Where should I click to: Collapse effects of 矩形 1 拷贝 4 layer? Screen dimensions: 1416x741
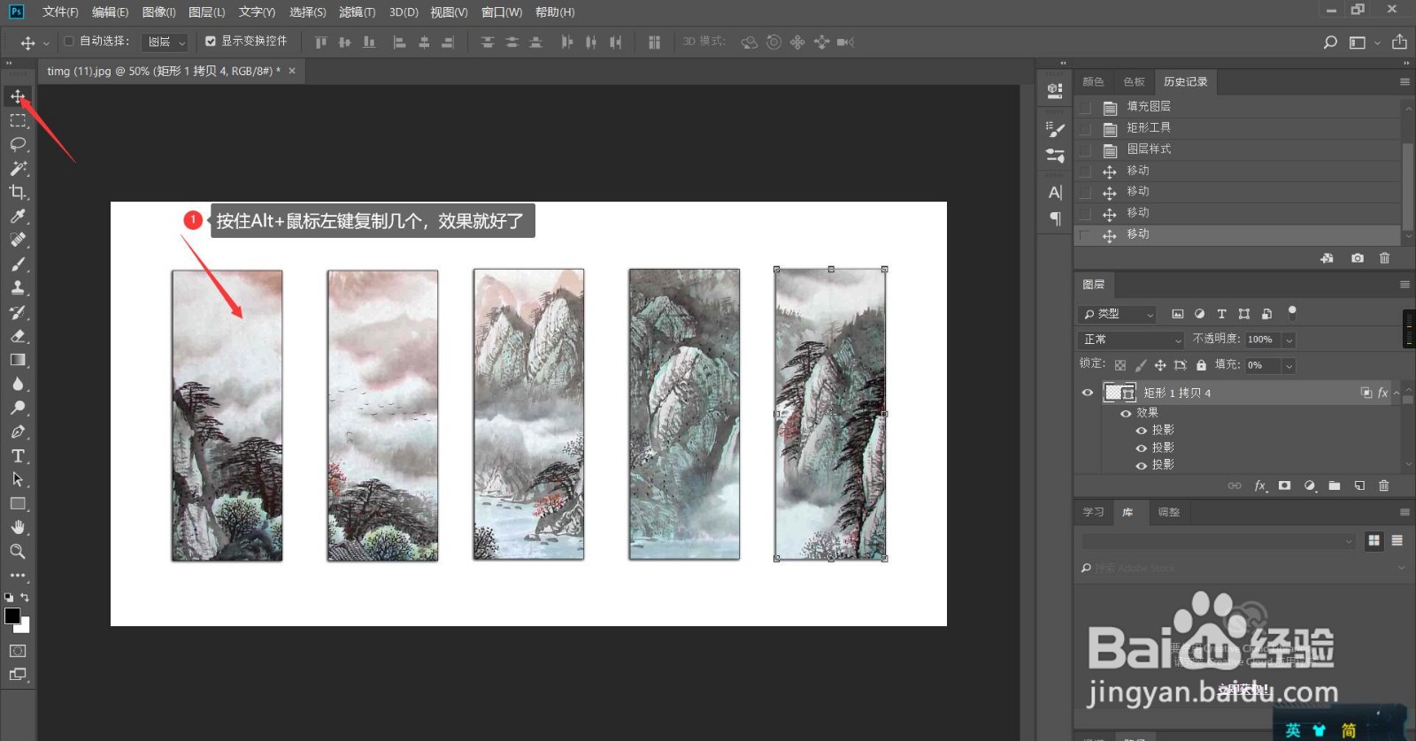click(1397, 393)
